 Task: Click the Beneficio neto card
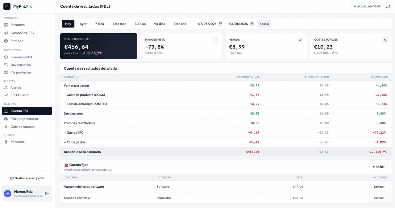99,46
